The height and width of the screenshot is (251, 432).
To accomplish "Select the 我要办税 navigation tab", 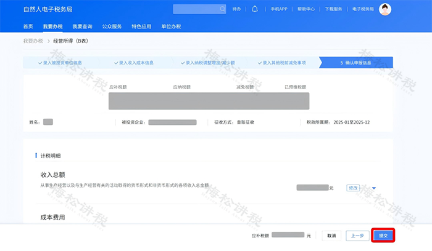I will coord(52,26).
